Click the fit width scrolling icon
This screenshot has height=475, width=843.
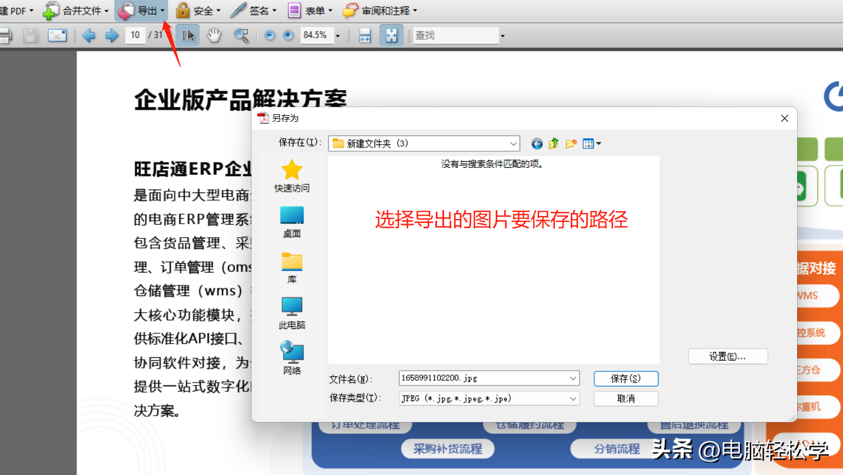pos(365,35)
